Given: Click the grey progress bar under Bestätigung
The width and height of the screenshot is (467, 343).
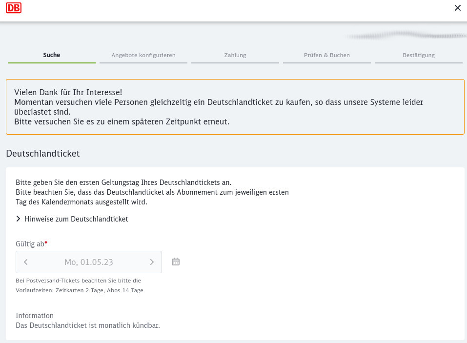Looking at the screenshot, I should 418,63.
